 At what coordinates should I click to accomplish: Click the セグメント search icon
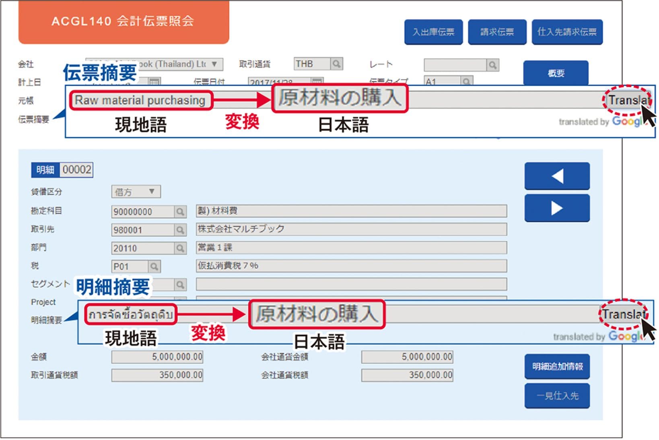[x=180, y=285]
